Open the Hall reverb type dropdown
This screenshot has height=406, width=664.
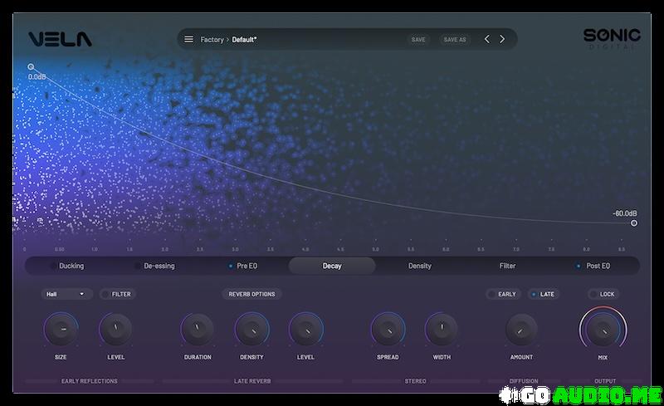66,294
